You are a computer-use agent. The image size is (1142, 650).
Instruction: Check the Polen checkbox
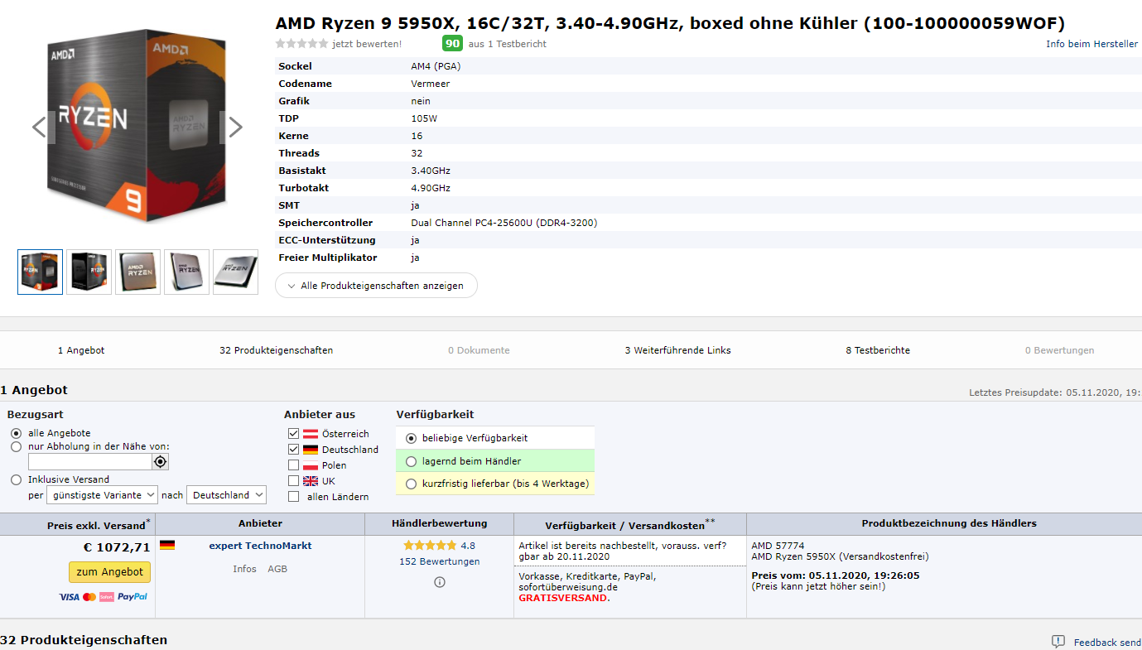click(x=293, y=465)
